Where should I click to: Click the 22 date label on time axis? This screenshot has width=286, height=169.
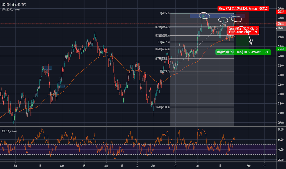point(137,166)
